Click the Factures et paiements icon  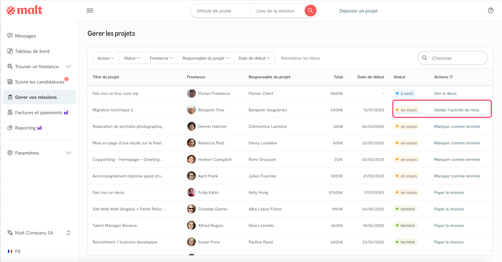tap(10, 113)
